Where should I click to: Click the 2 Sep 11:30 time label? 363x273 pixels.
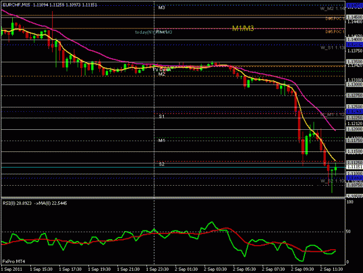[x=331, y=269]
